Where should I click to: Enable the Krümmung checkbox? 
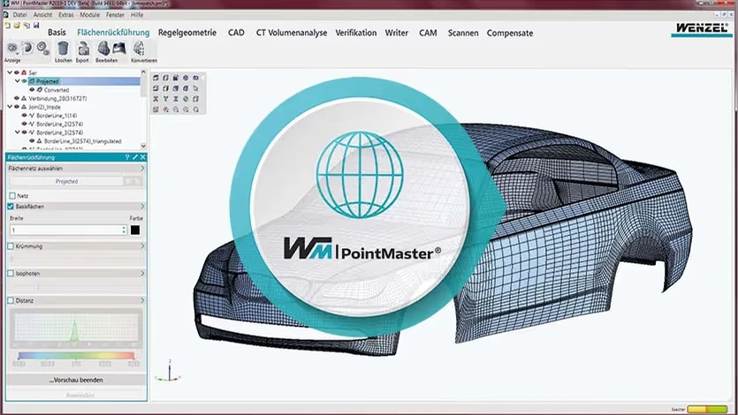pos(11,245)
